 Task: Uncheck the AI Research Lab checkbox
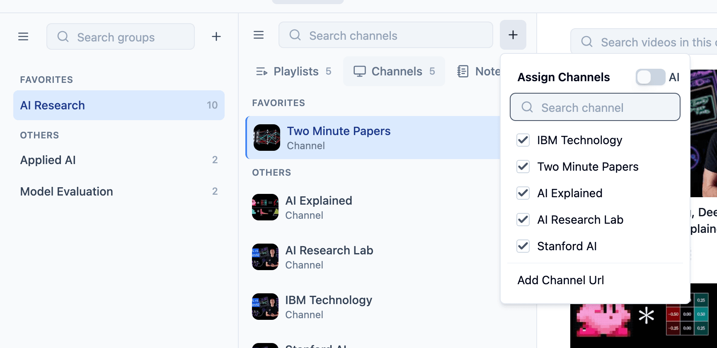(523, 220)
